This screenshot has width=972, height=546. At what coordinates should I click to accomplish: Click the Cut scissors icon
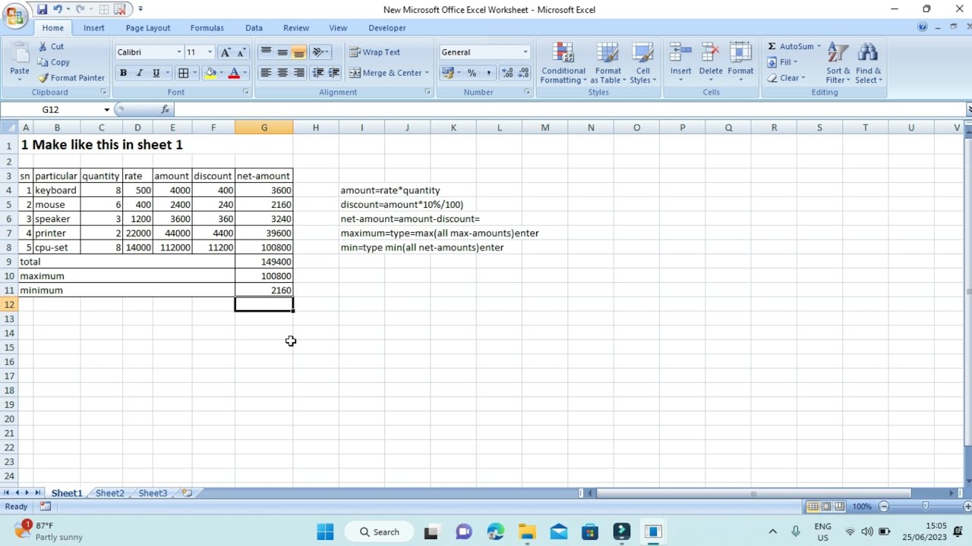(43, 46)
